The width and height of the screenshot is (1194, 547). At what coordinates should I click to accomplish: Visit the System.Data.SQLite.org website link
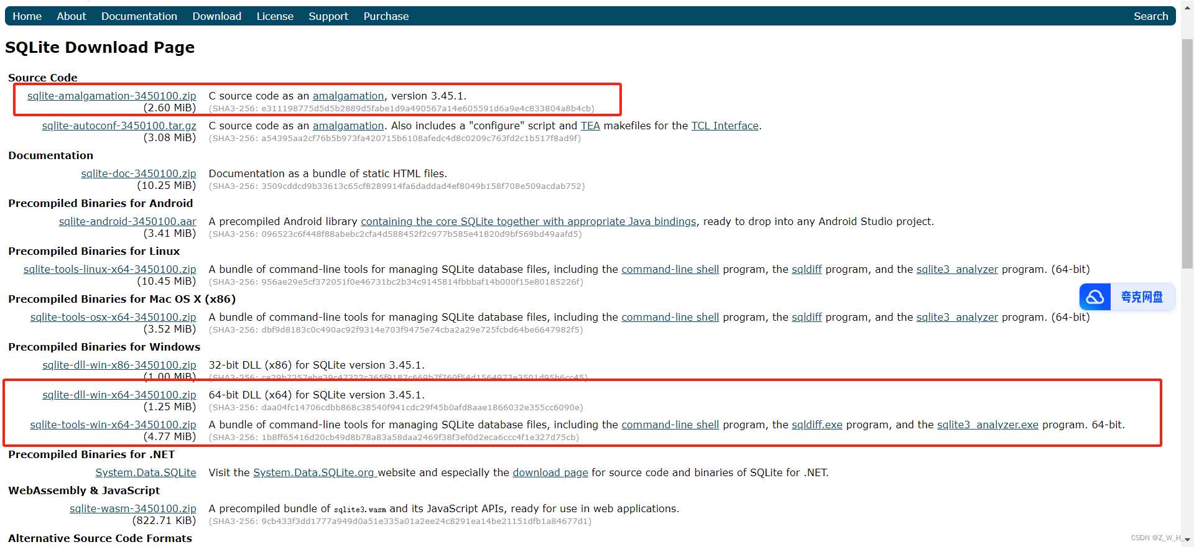314,472
